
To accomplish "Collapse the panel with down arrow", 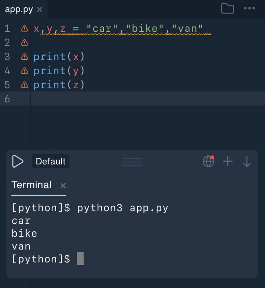I will coord(247,161).
